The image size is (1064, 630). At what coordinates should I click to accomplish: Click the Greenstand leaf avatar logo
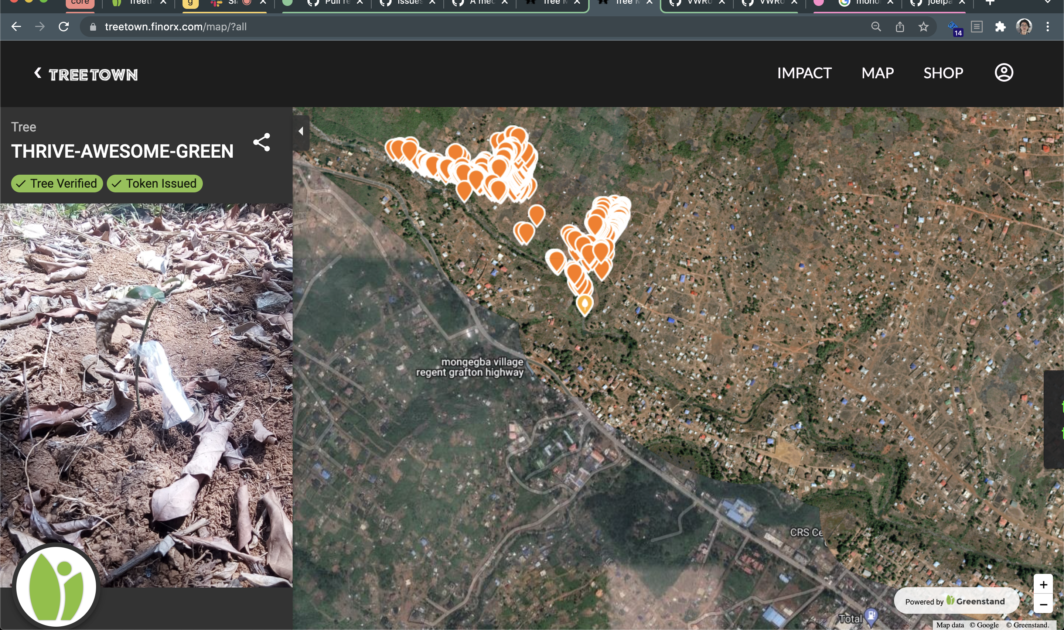click(56, 587)
